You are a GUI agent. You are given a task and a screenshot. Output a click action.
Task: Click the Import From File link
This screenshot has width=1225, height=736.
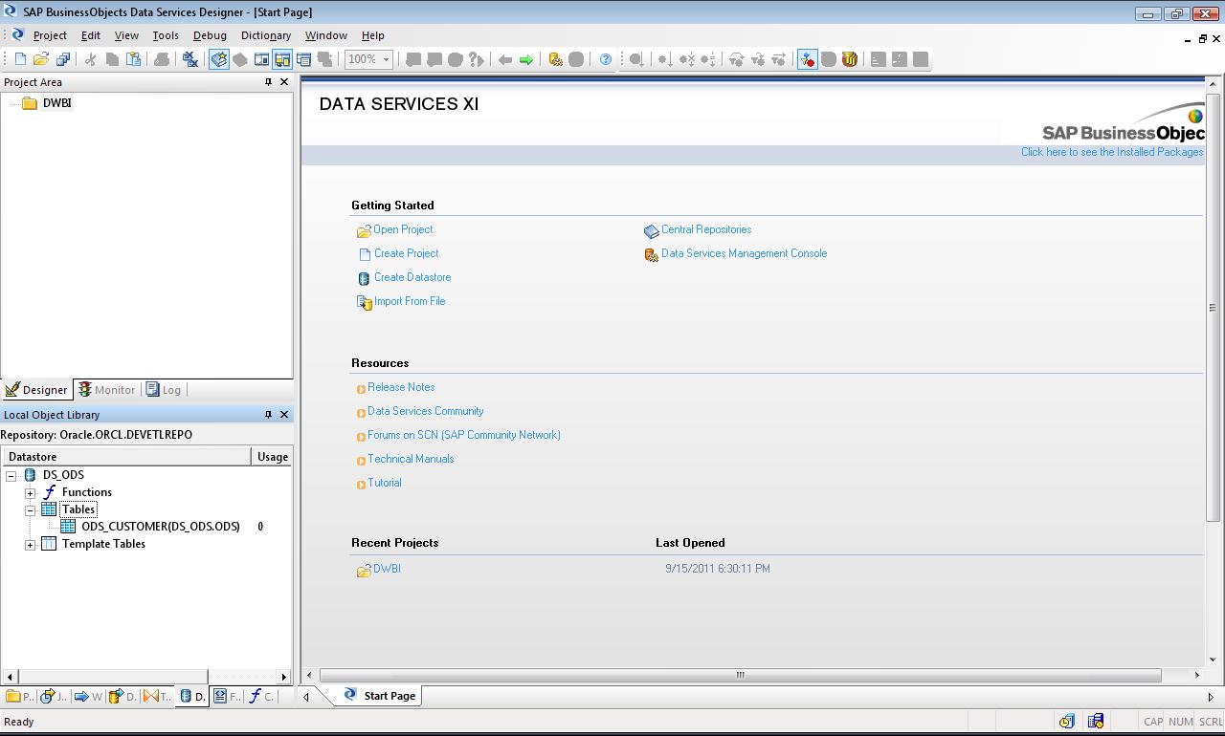click(x=410, y=301)
